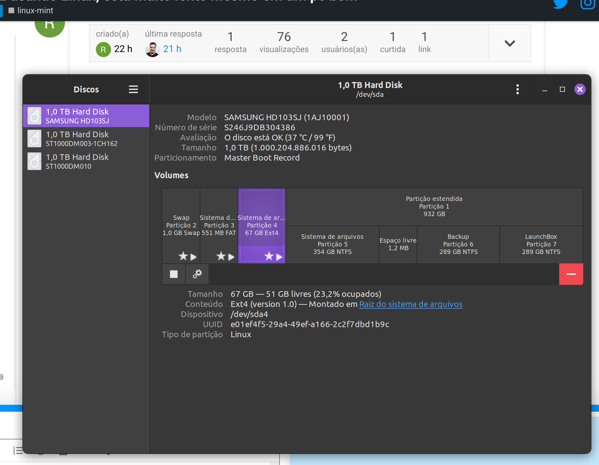Click the 1 link stat
The width and height of the screenshot is (599, 465).
(x=425, y=43)
